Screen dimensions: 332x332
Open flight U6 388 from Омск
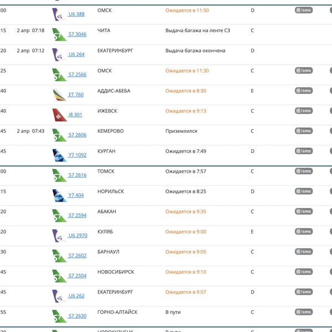click(x=76, y=14)
